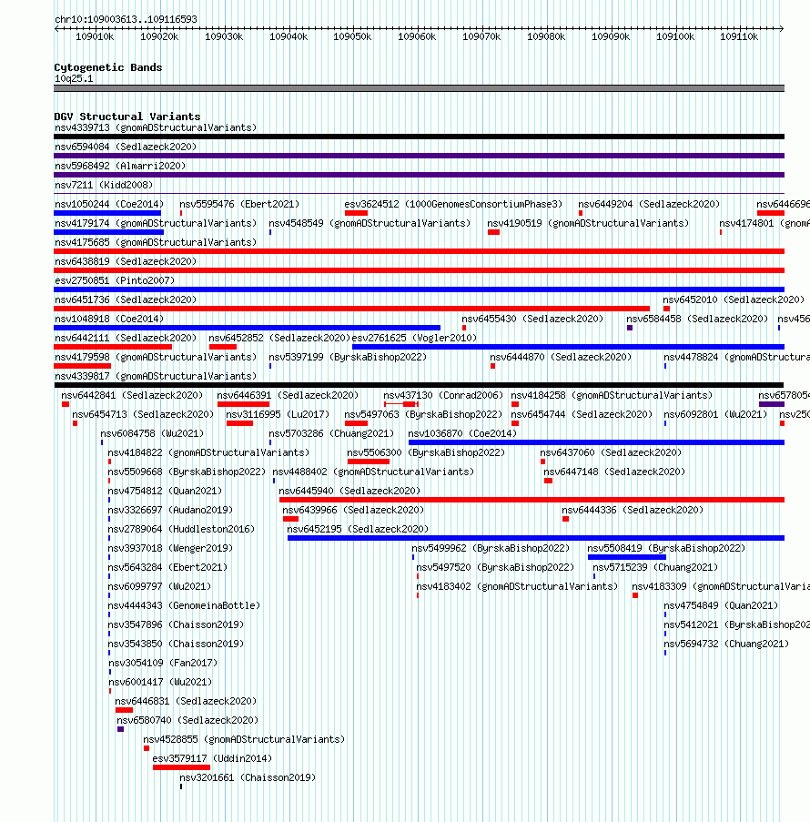This screenshot has height=822, width=810.
Task: Click the DGV Structural Variants track title
Action: (x=127, y=117)
